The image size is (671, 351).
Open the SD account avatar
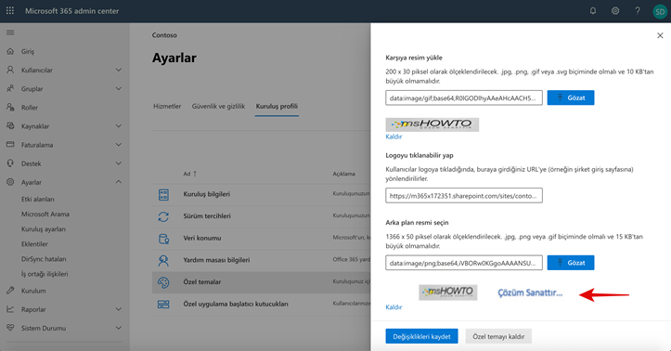point(660,11)
